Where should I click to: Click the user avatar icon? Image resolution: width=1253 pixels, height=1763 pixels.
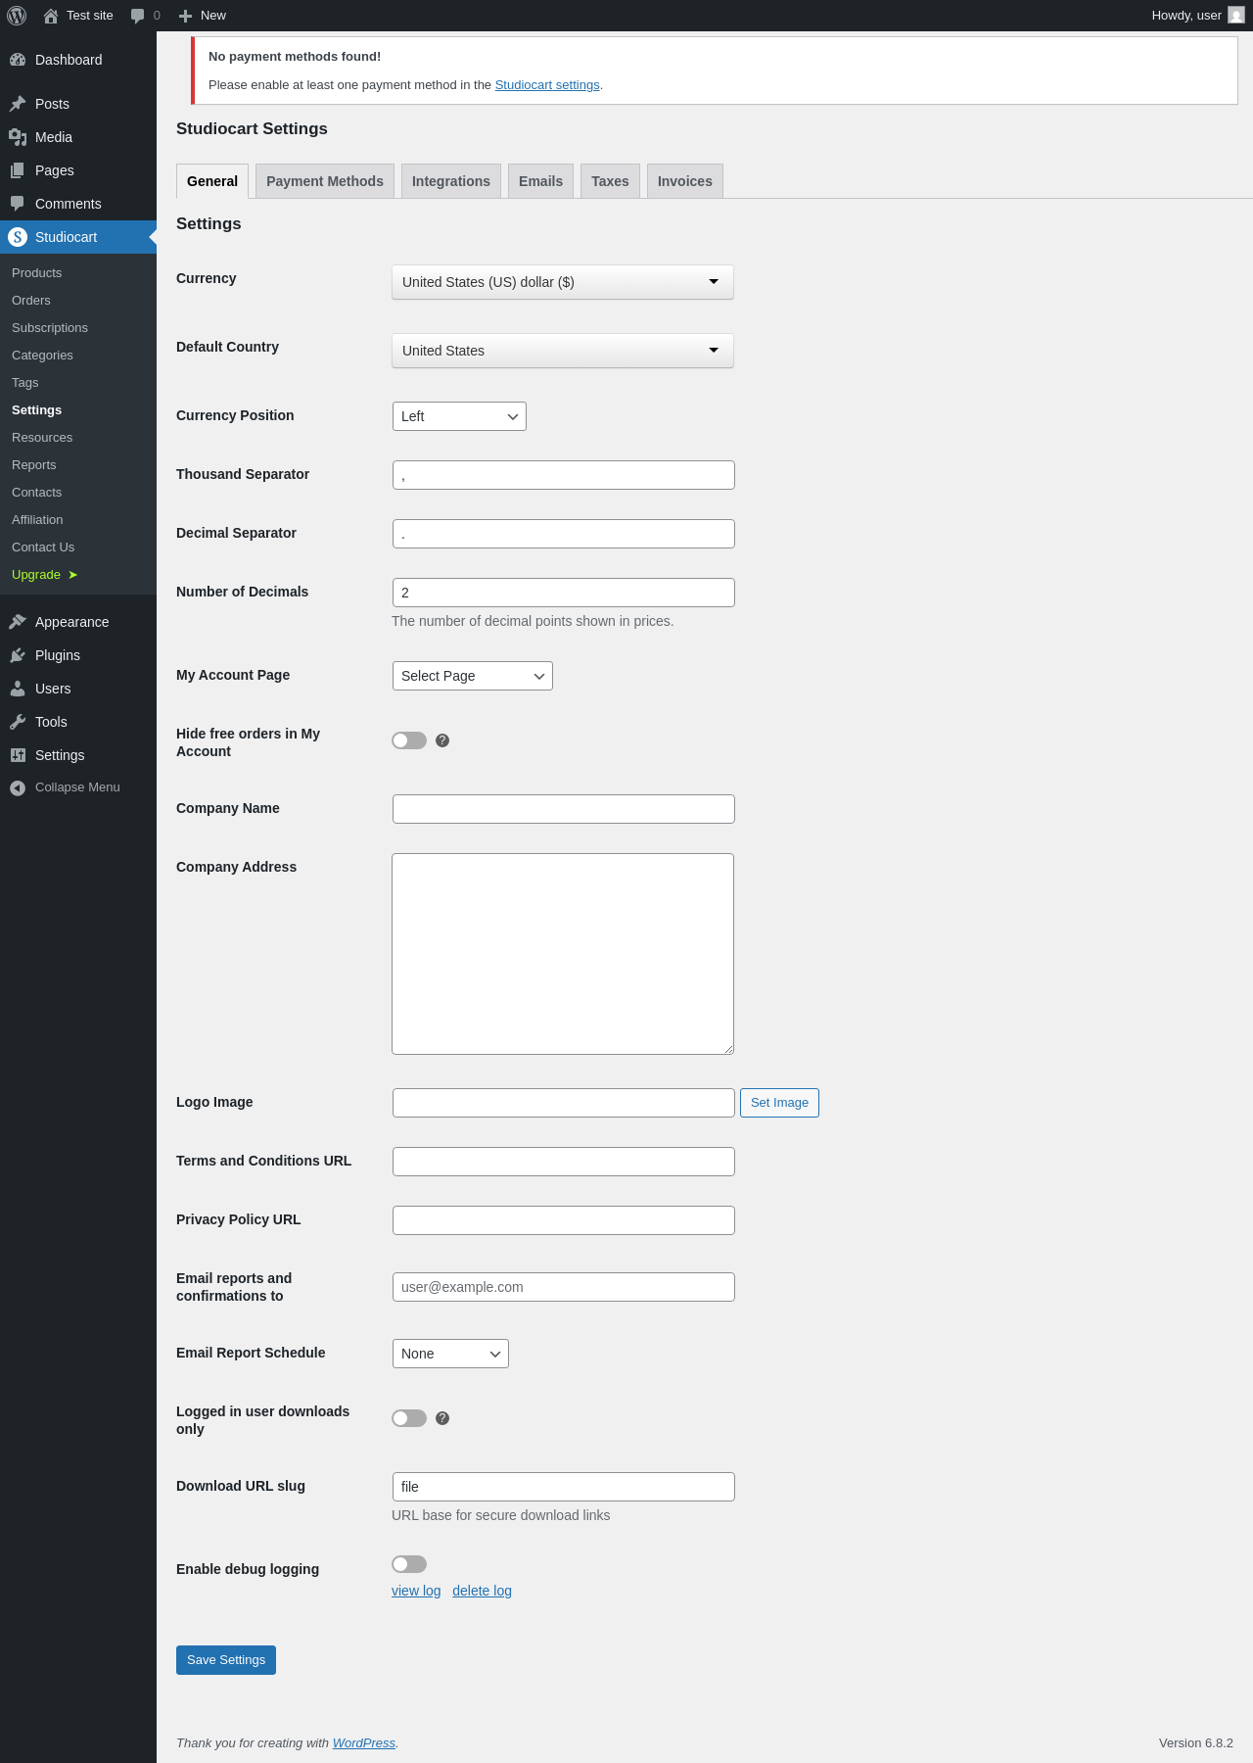[x=1236, y=16]
